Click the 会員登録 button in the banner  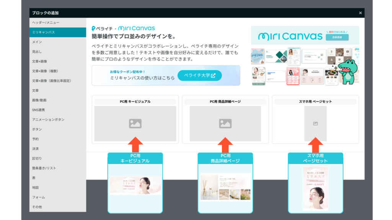click(x=337, y=37)
